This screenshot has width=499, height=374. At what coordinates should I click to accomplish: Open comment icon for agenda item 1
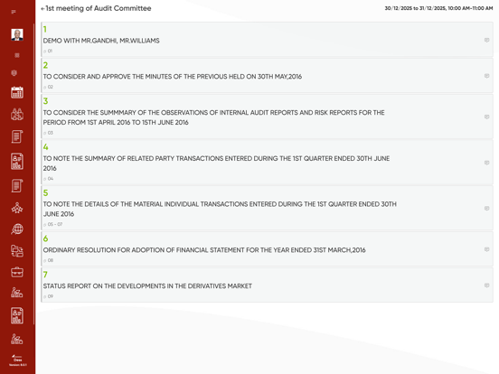point(486,40)
